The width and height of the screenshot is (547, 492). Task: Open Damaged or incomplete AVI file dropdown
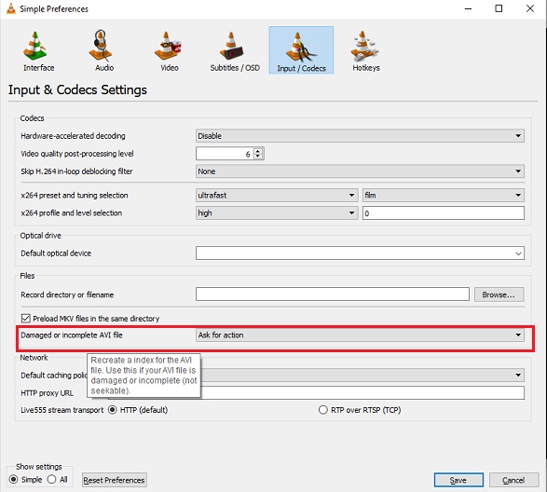[x=360, y=335]
